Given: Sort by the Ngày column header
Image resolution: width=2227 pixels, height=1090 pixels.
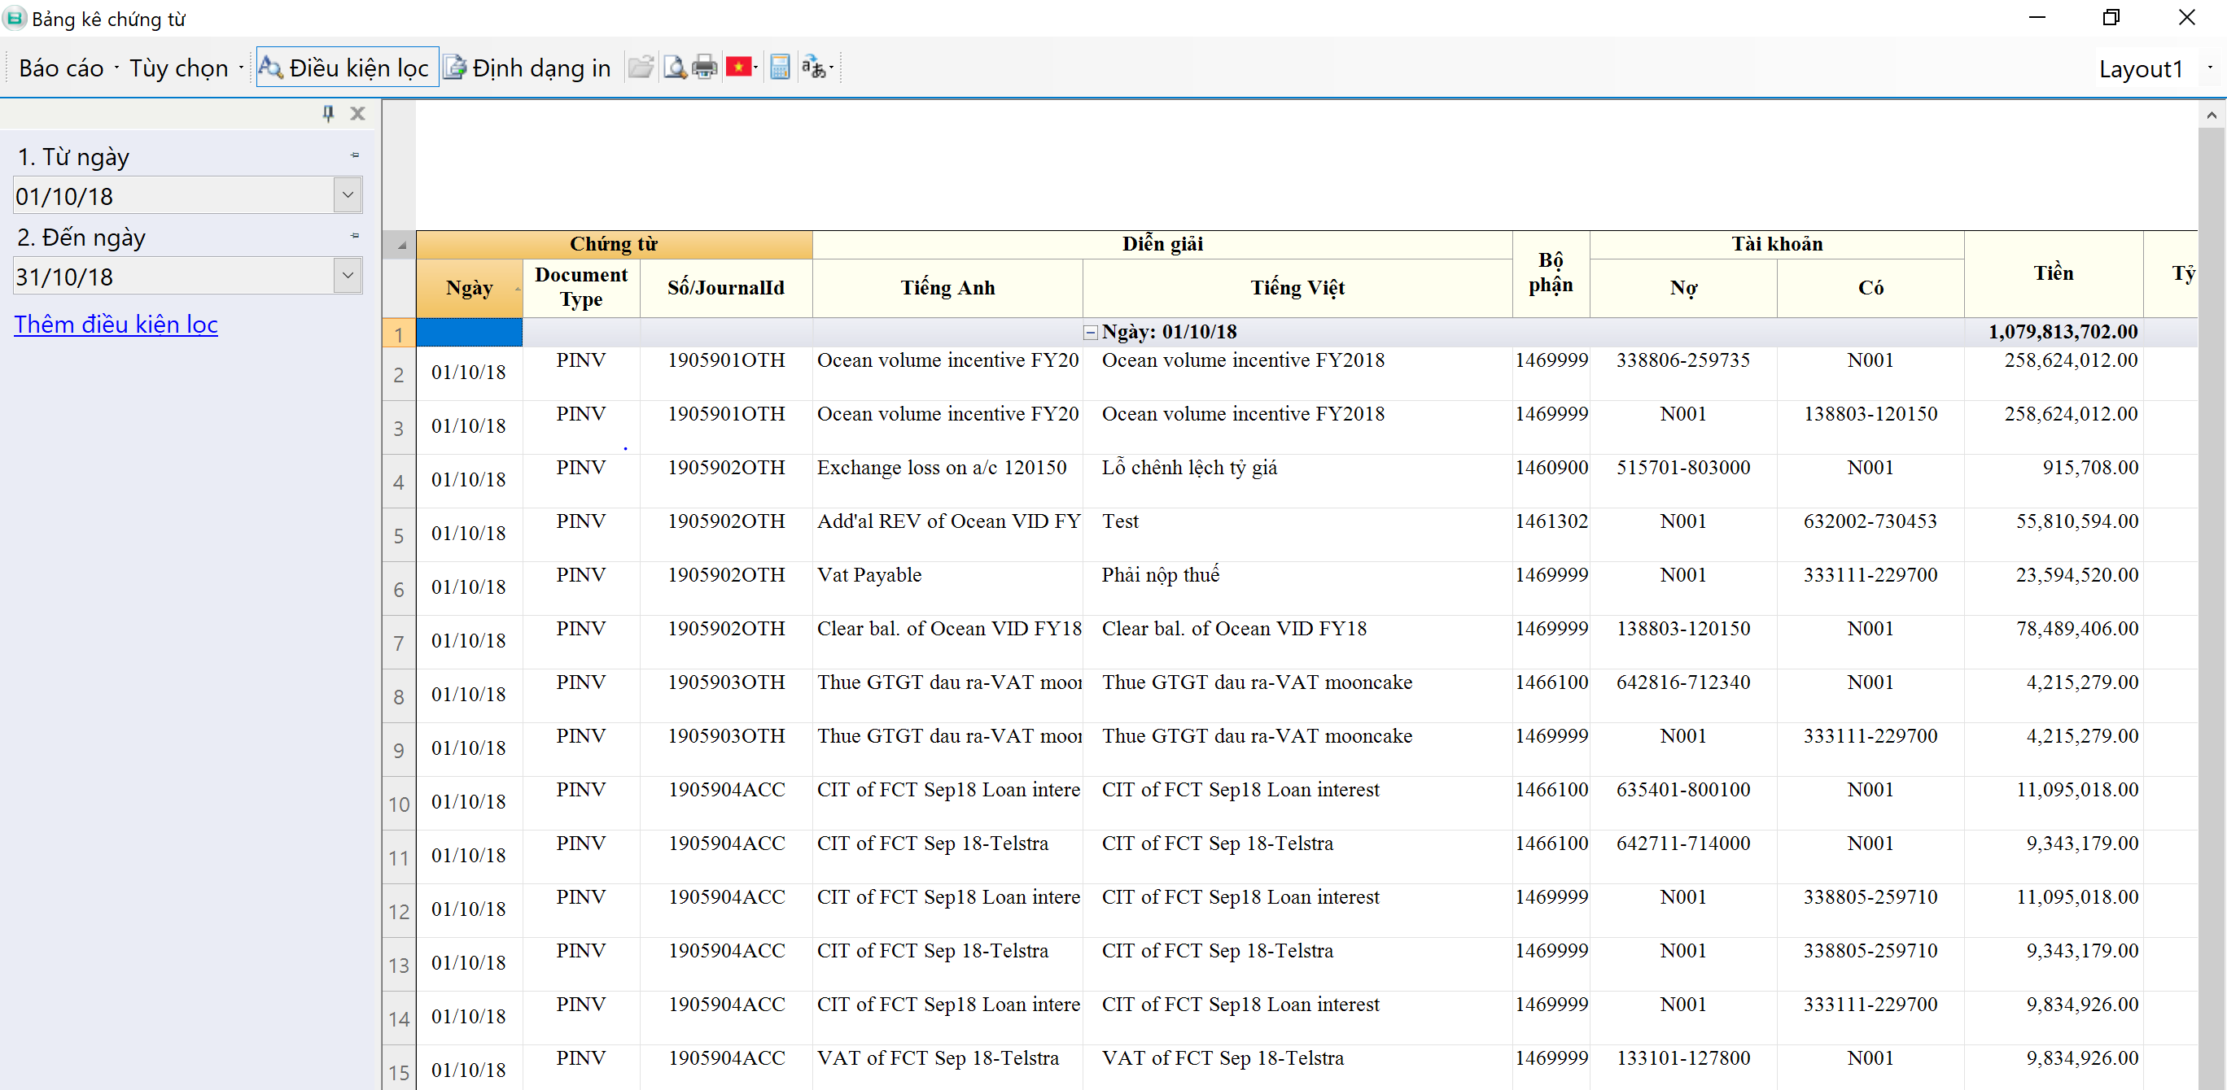Looking at the screenshot, I should pos(470,288).
